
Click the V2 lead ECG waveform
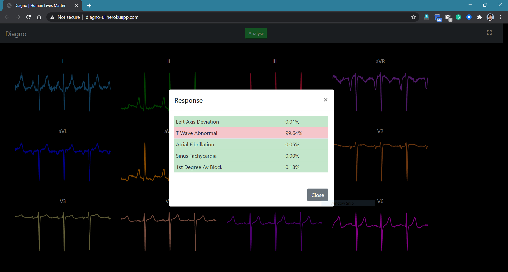click(381, 161)
